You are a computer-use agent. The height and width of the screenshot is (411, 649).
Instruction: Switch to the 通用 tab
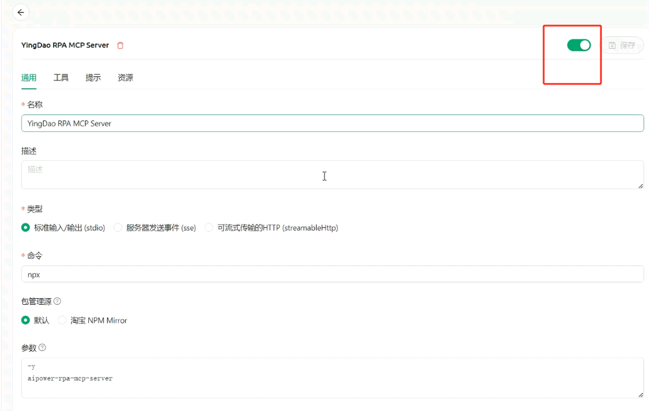click(29, 77)
